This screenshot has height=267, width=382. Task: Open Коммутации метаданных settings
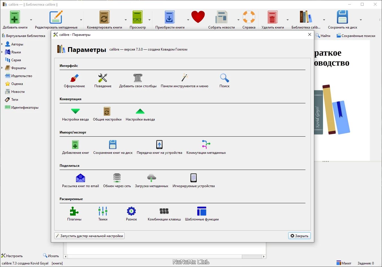(206, 147)
